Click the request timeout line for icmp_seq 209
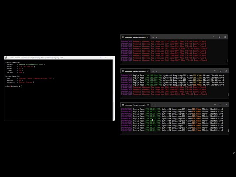This screenshot has width=236, height=177. (x=164, y=94)
